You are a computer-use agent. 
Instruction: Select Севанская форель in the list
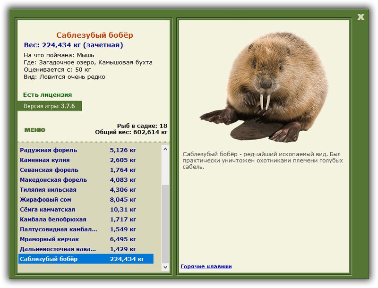(86, 170)
